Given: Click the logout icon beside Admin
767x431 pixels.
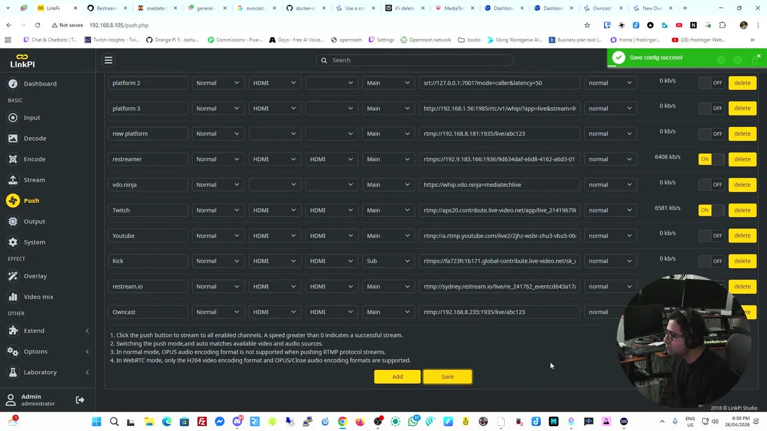Looking at the screenshot, I should coord(80,400).
